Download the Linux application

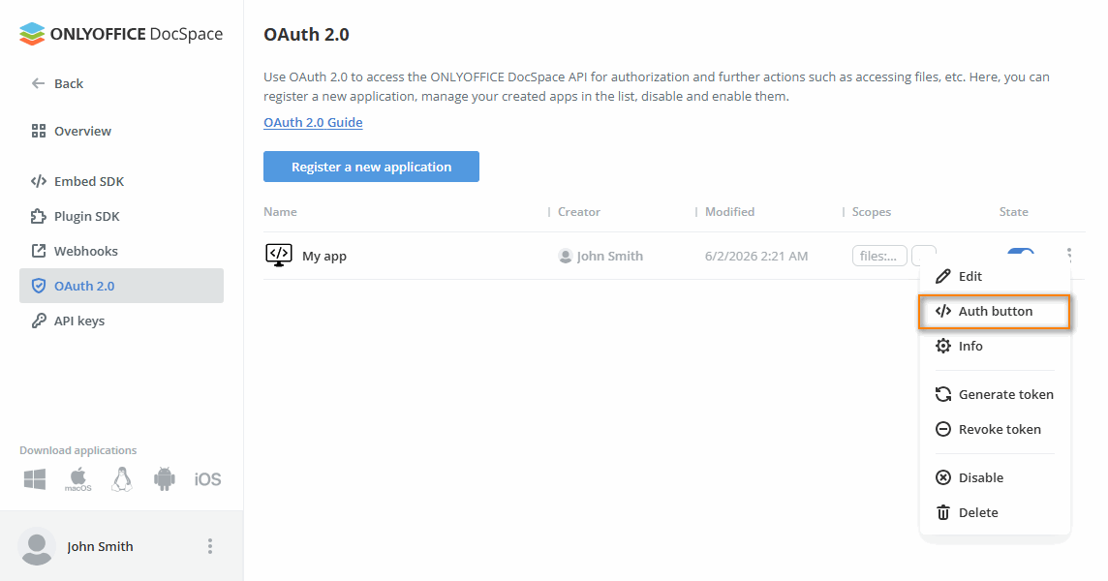[121, 479]
